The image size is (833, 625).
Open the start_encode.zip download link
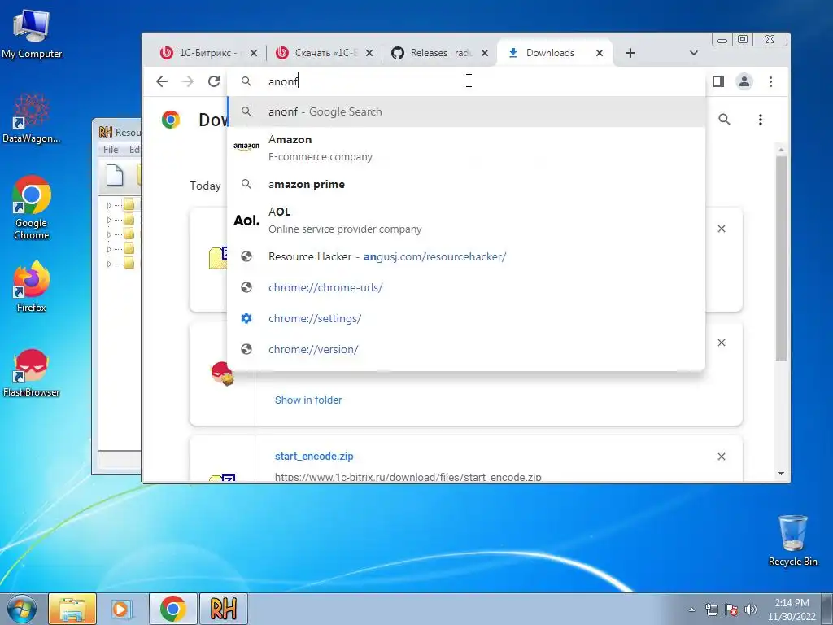[314, 456]
